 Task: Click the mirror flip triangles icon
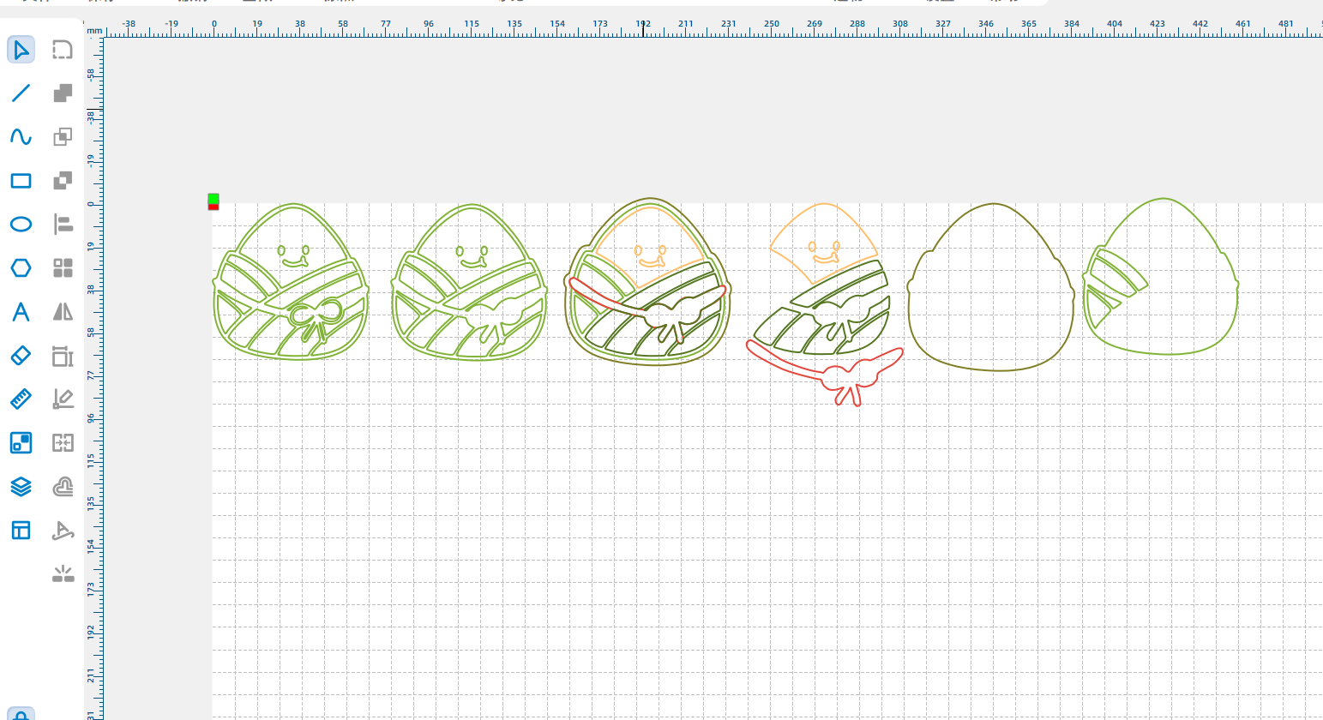click(63, 312)
